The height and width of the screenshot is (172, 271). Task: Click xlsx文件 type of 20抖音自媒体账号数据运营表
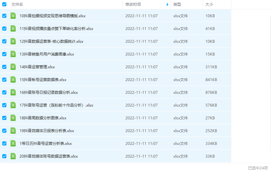click(x=180, y=156)
